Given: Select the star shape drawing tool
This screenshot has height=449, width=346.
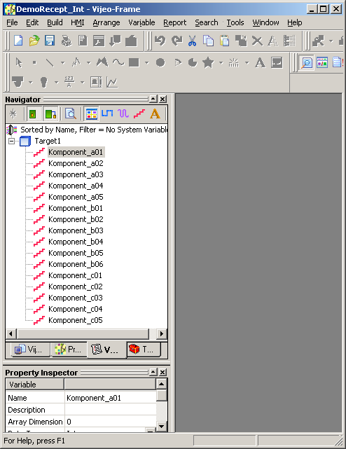Looking at the screenshot, I should (x=208, y=62).
